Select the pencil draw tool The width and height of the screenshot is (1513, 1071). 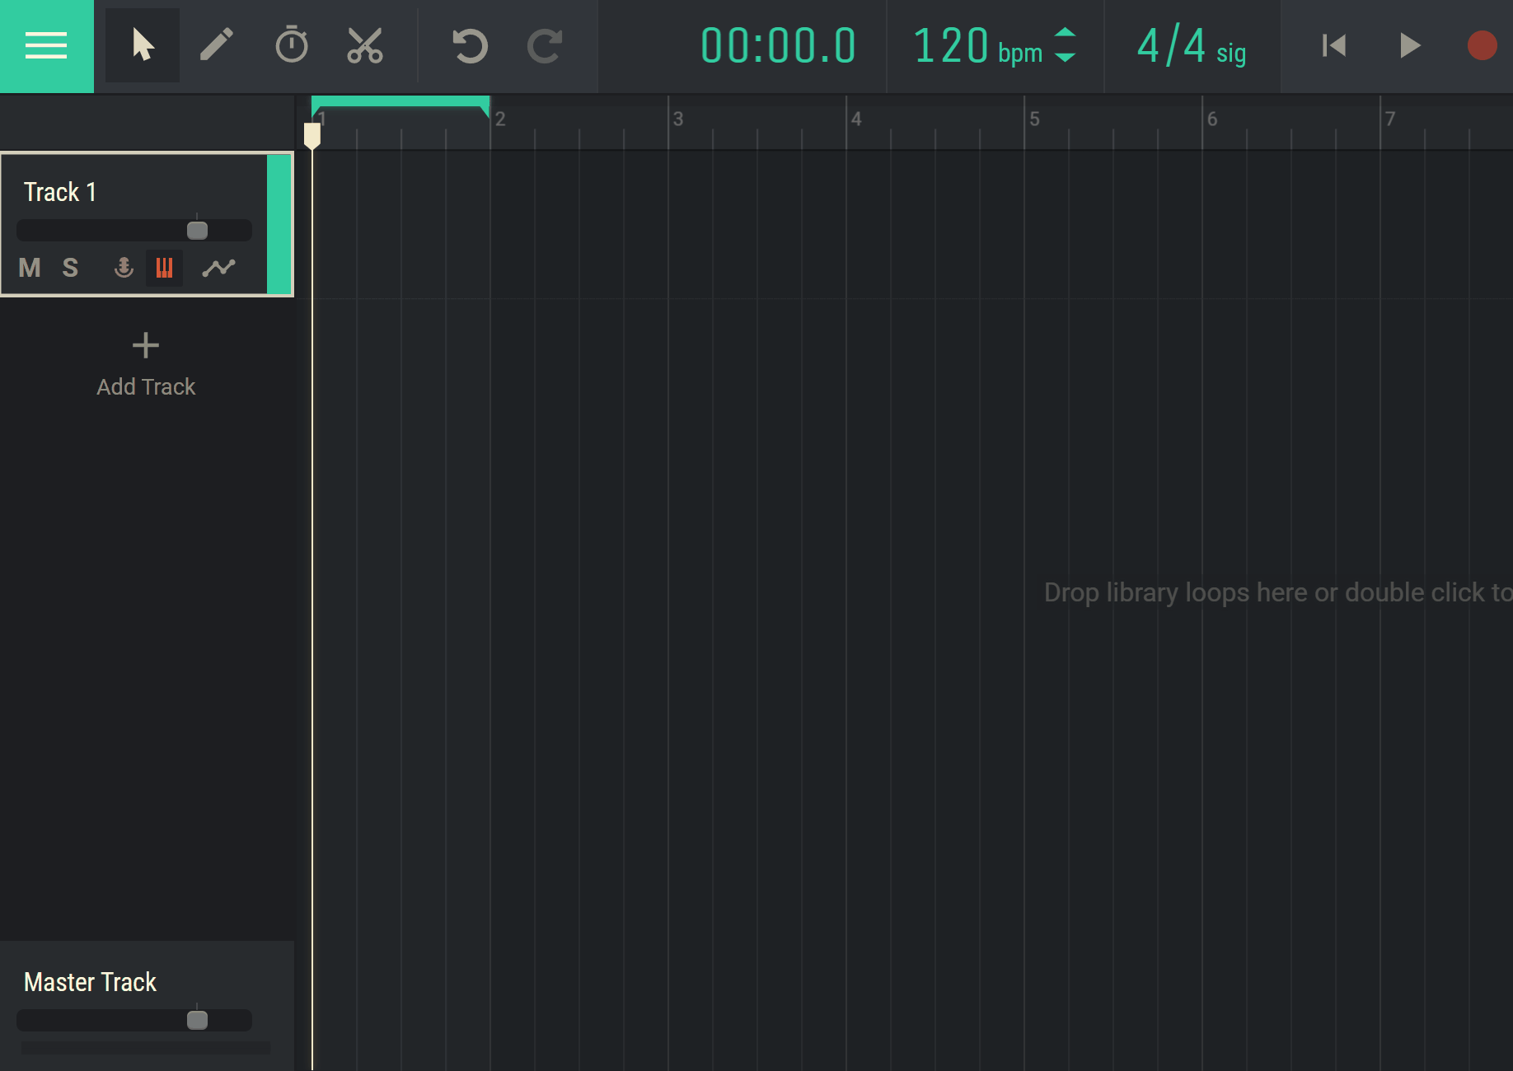(x=217, y=45)
